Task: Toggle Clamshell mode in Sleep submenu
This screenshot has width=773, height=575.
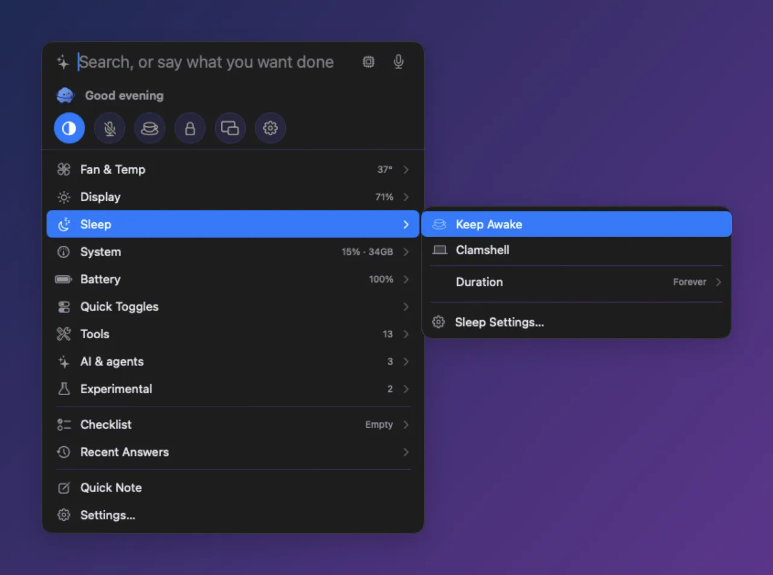Action: click(x=577, y=250)
